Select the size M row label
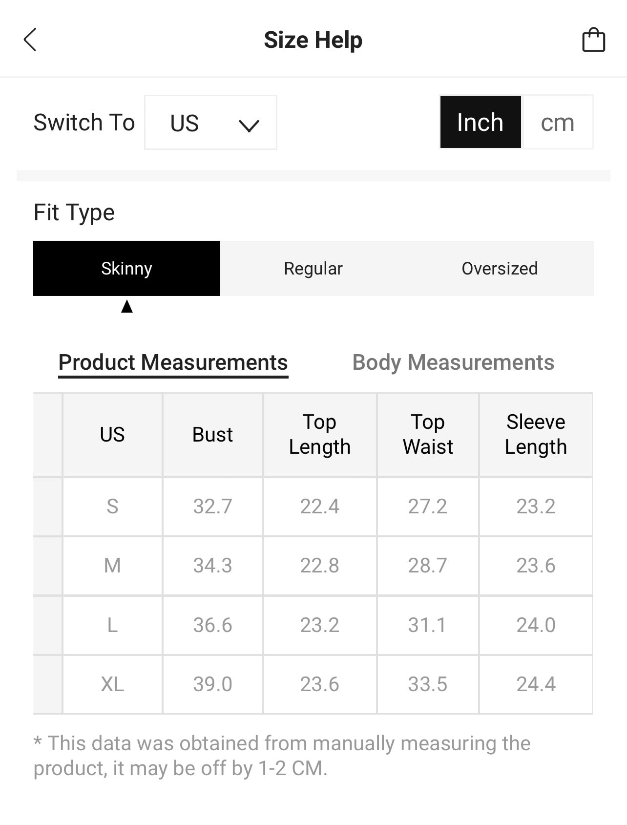The image size is (627, 825). pos(112,566)
